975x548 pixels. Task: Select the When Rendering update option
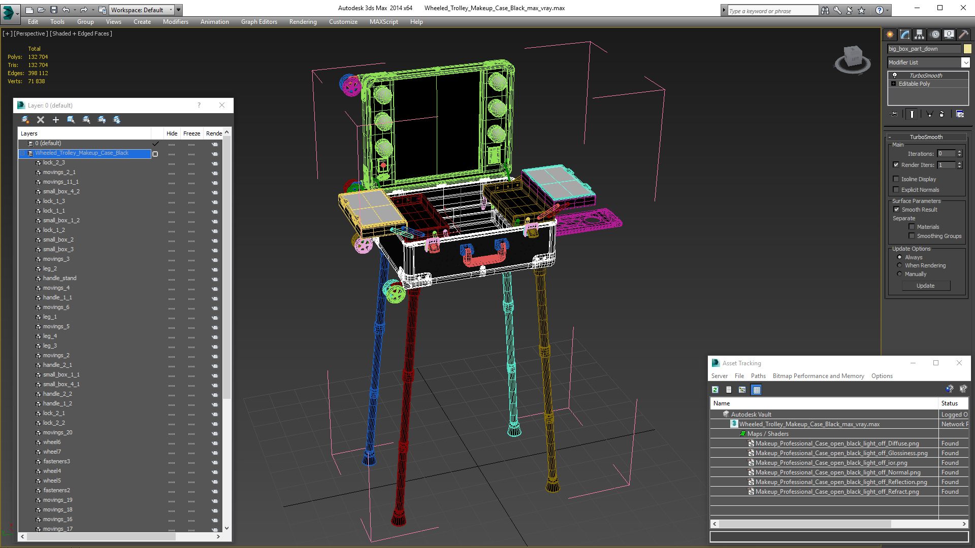pos(900,265)
